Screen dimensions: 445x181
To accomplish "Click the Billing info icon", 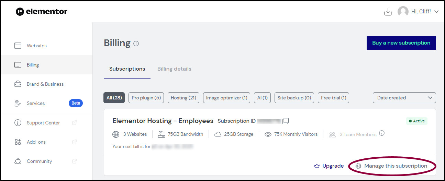I will click(x=136, y=44).
